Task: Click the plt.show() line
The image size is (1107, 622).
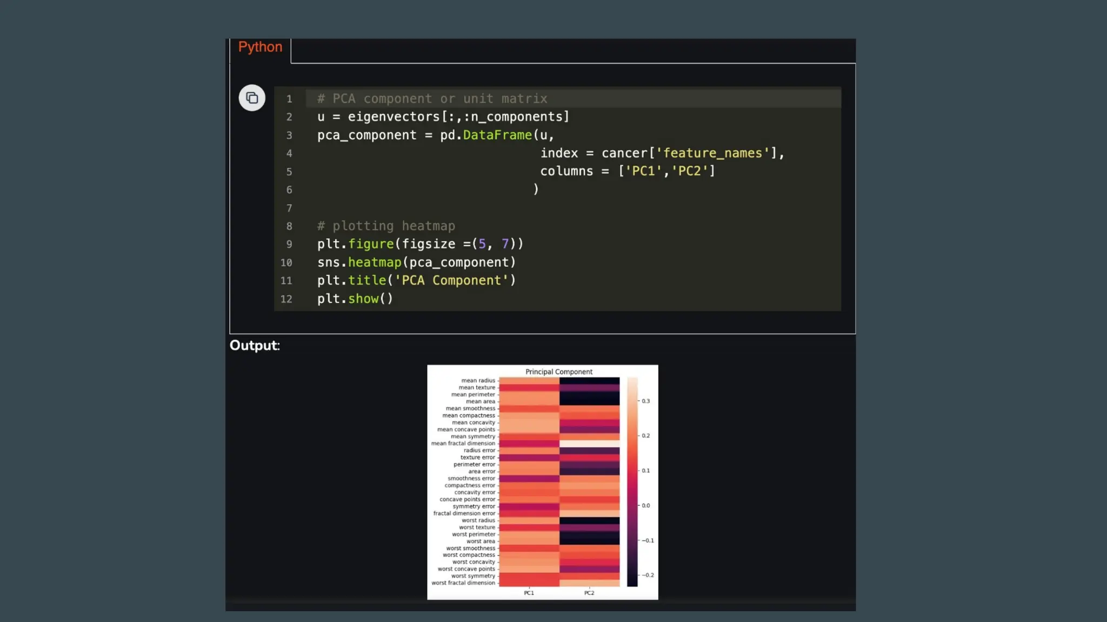Action: pyautogui.click(x=355, y=299)
